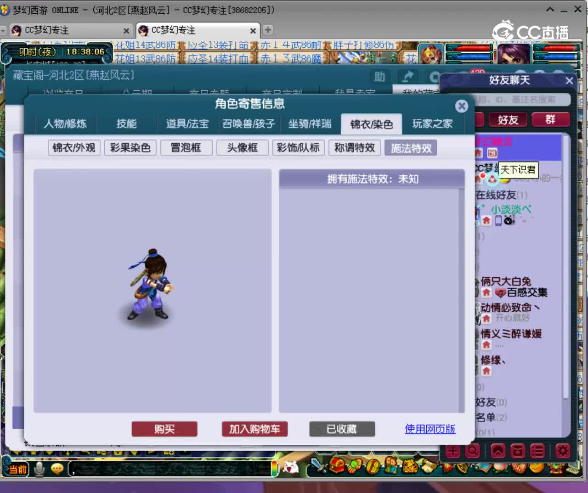Open the 人物/修炼 tab
Screen dimensions: 588x493
[x=65, y=124]
